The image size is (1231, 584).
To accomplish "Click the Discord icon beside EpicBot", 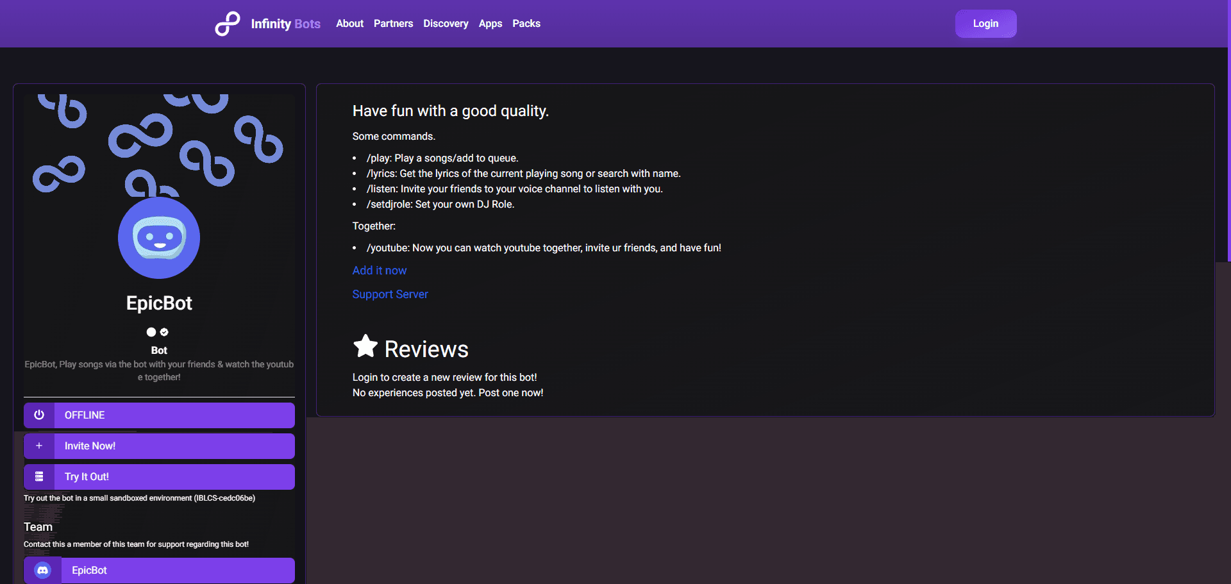I will (x=42, y=570).
